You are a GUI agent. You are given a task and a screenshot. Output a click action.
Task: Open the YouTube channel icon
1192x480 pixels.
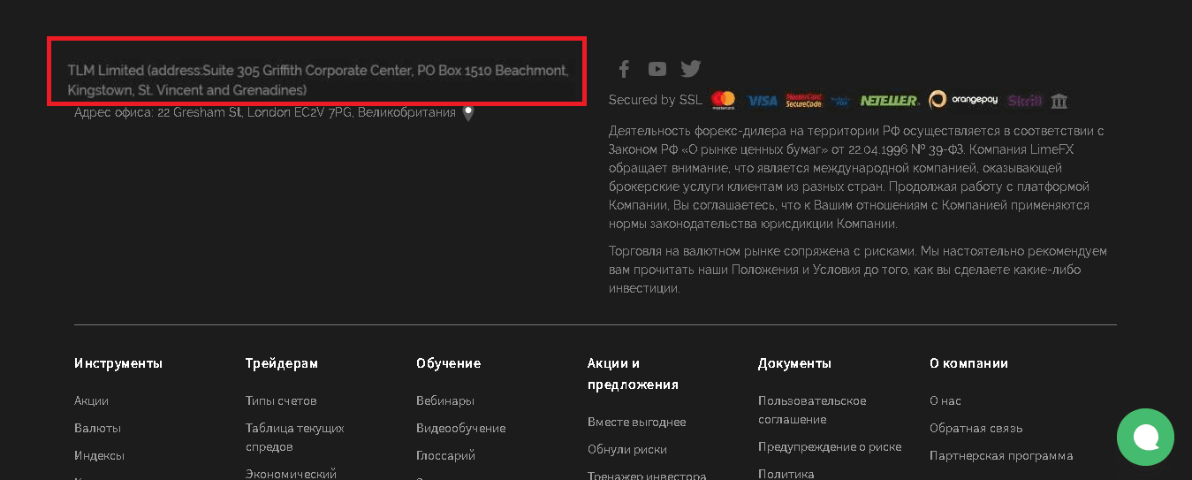click(x=657, y=69)
